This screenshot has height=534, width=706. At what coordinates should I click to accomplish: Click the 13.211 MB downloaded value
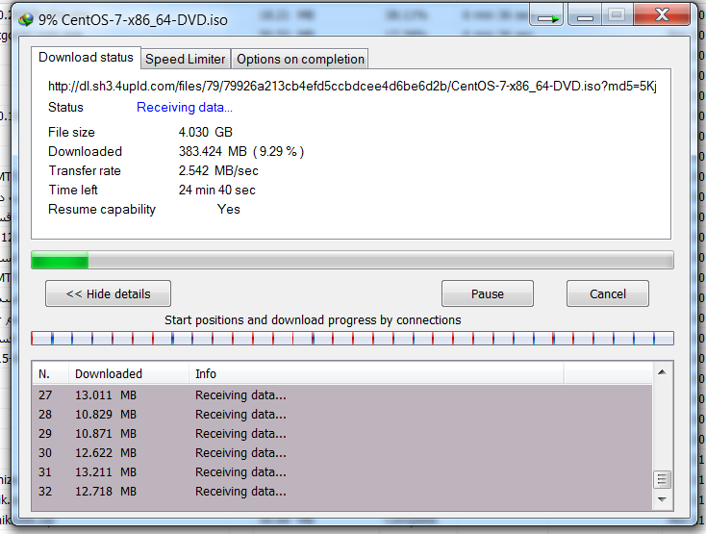coord(106,471)
